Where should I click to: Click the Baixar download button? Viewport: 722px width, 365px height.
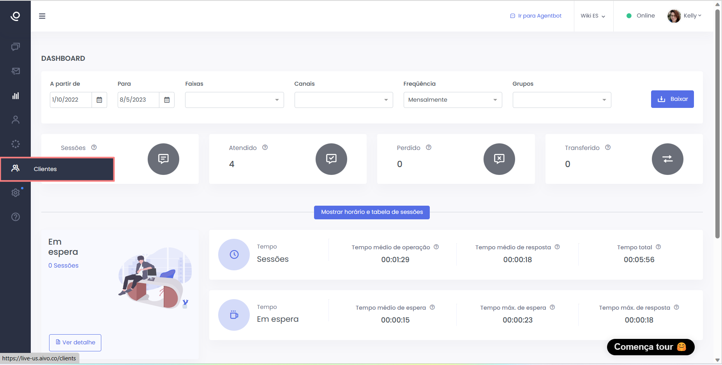(672, 99)
